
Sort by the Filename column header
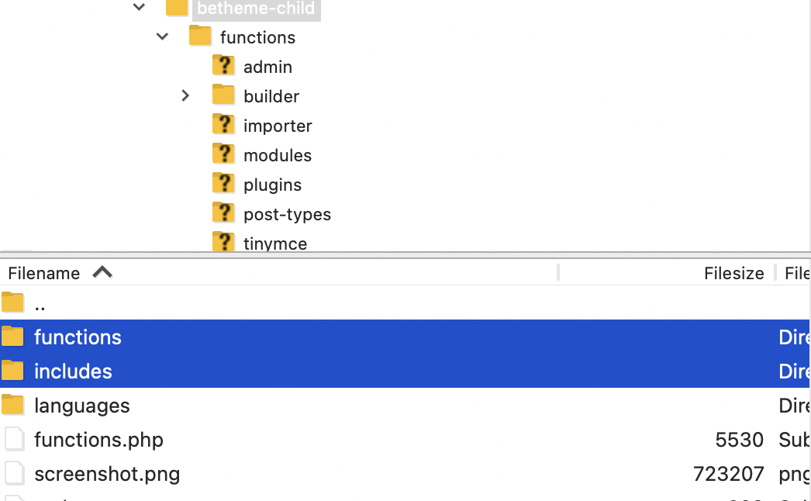pos(44,273)
